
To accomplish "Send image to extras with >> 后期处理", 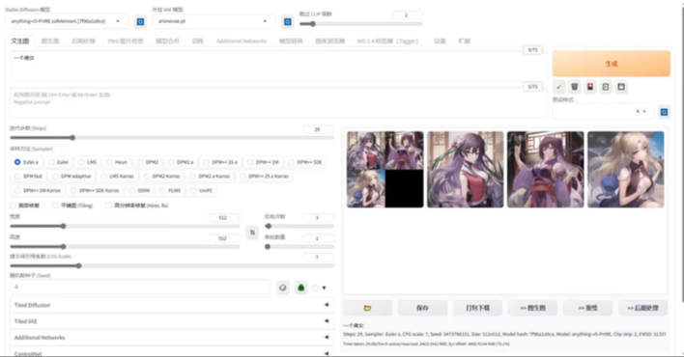I will coord(643,308).
